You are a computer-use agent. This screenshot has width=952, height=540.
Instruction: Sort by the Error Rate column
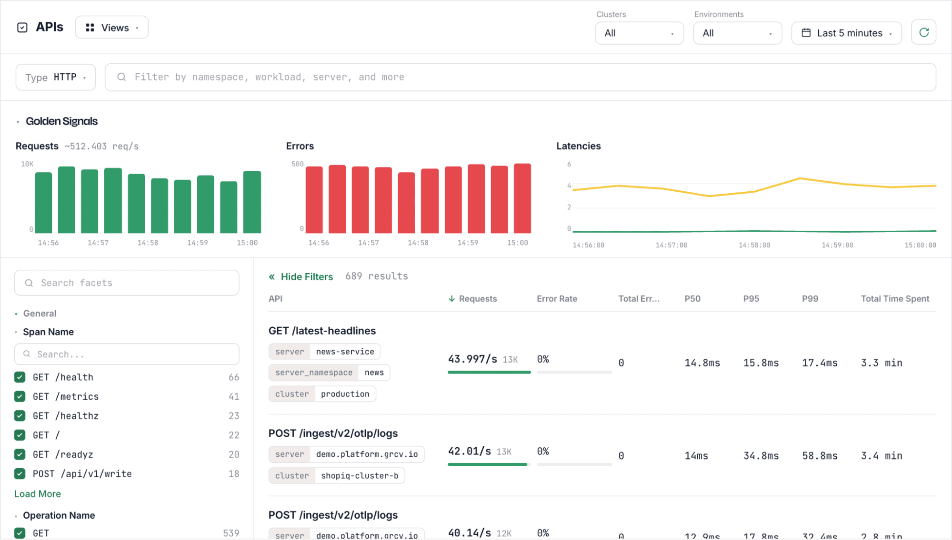(557, 299)
